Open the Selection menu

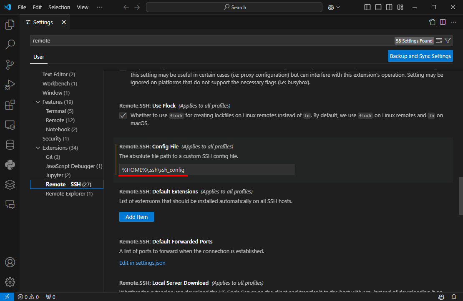click(x=59, y=8)
